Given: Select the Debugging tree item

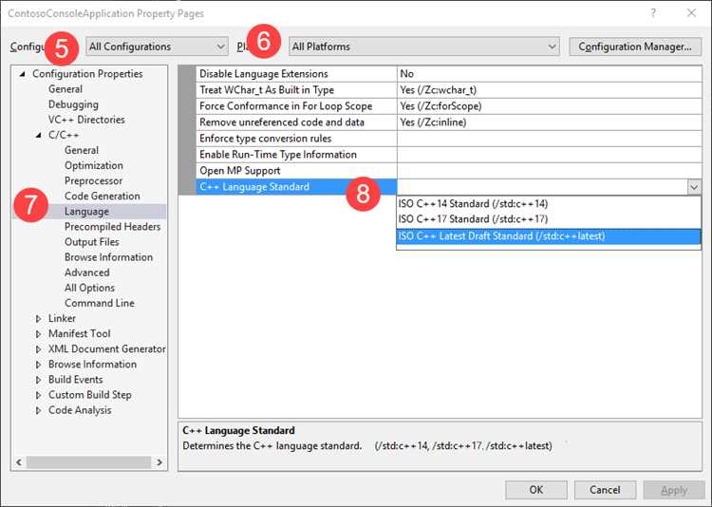Looking at the screenshot, I should 73,104.
